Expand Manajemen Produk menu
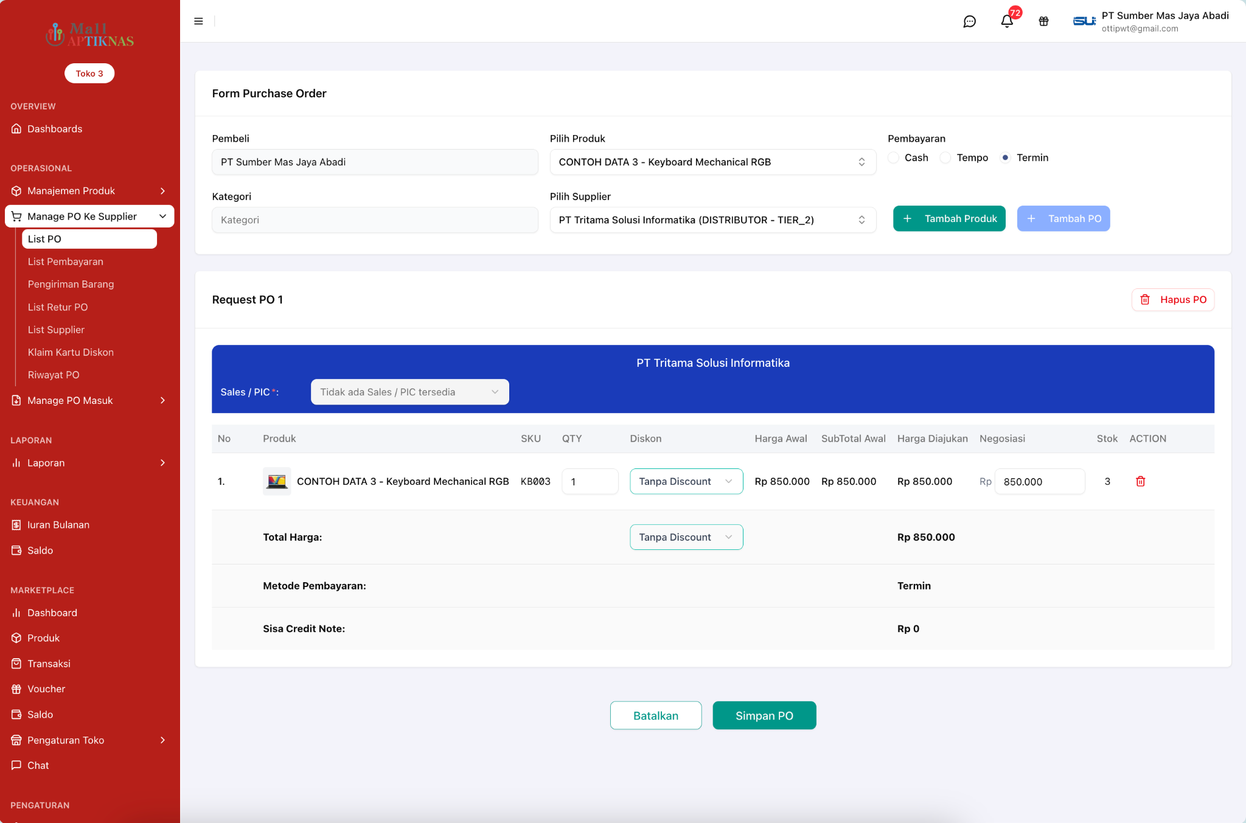 click(89, 191)
